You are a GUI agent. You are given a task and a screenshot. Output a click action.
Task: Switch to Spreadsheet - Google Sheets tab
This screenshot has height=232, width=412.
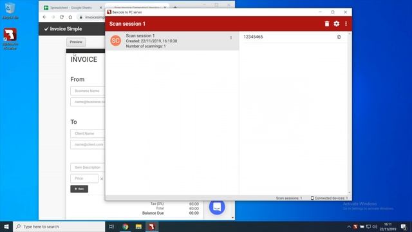pos(71,8)
